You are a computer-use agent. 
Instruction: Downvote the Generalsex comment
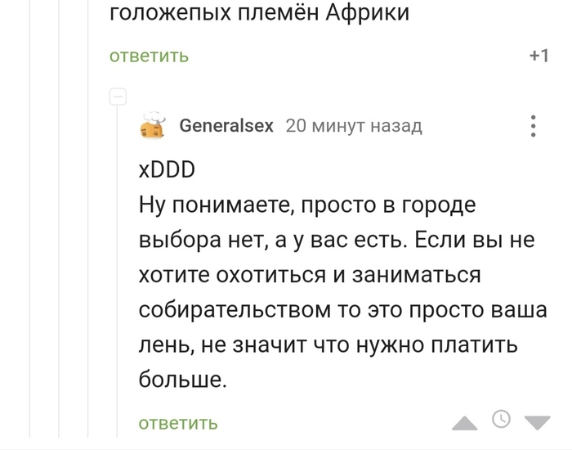(x=537, y=422)
